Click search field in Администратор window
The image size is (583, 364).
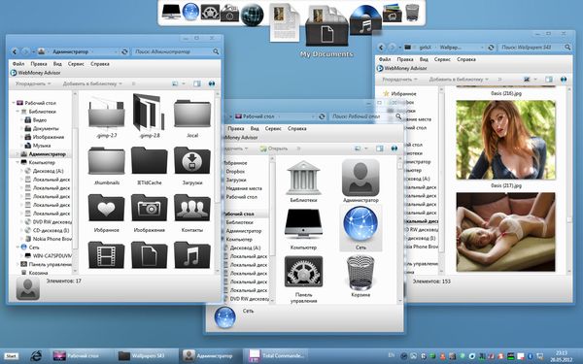coord(176,52)
